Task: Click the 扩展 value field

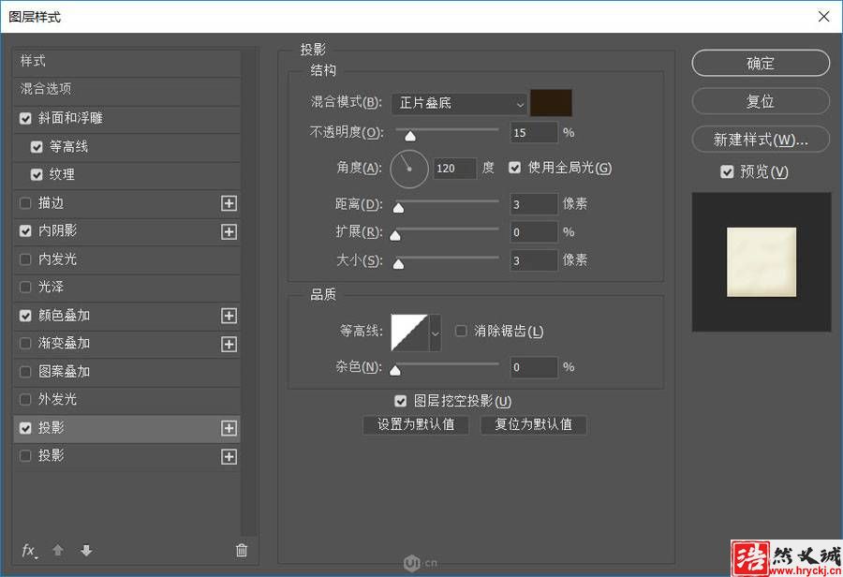Action: (x=533, y=232)
